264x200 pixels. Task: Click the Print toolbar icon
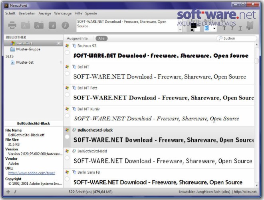tap(12, 25)
